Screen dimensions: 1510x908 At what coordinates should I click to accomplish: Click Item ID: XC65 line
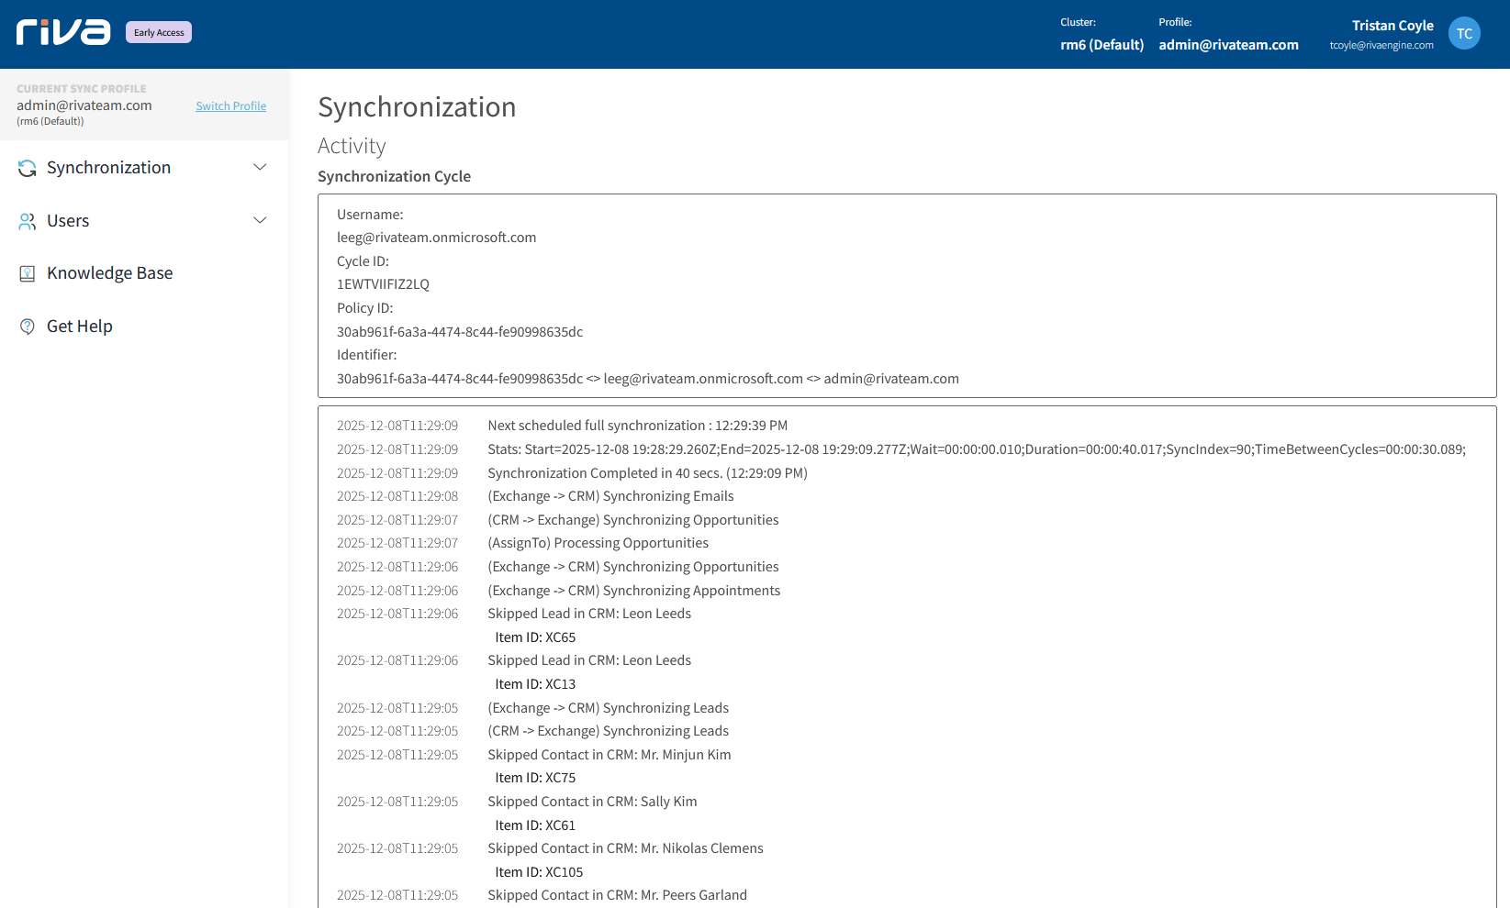click(x=535, y=637)
